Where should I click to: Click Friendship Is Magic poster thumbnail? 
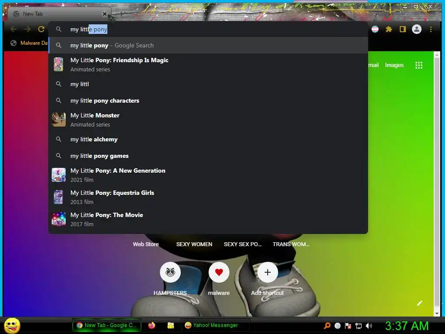point(59,64)
